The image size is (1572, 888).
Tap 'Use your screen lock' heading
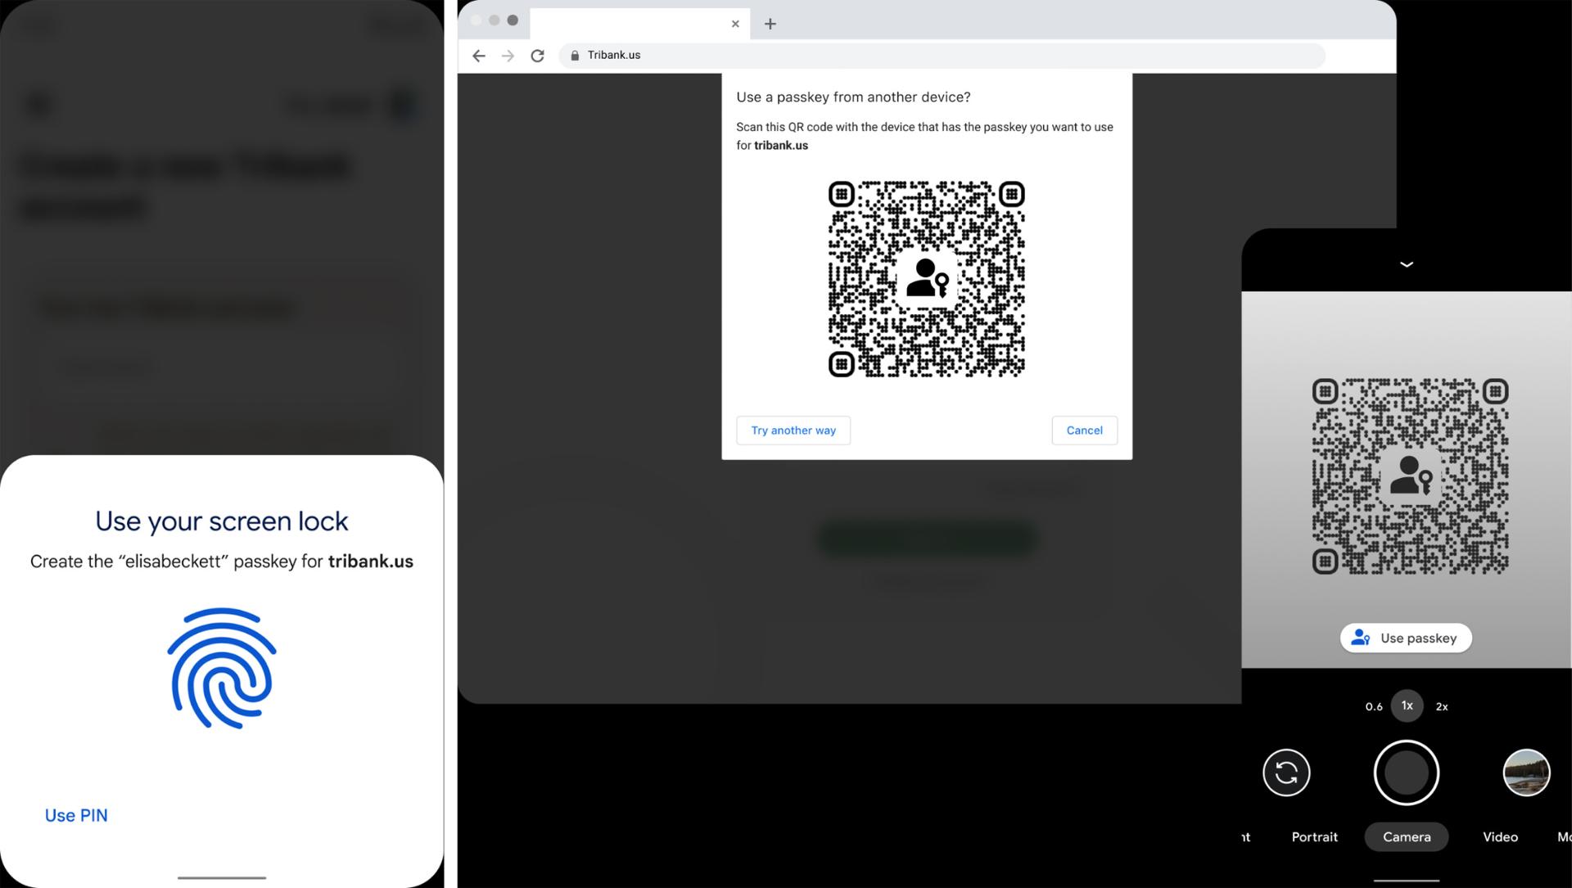pyautogui.click(x=222, y=521)
